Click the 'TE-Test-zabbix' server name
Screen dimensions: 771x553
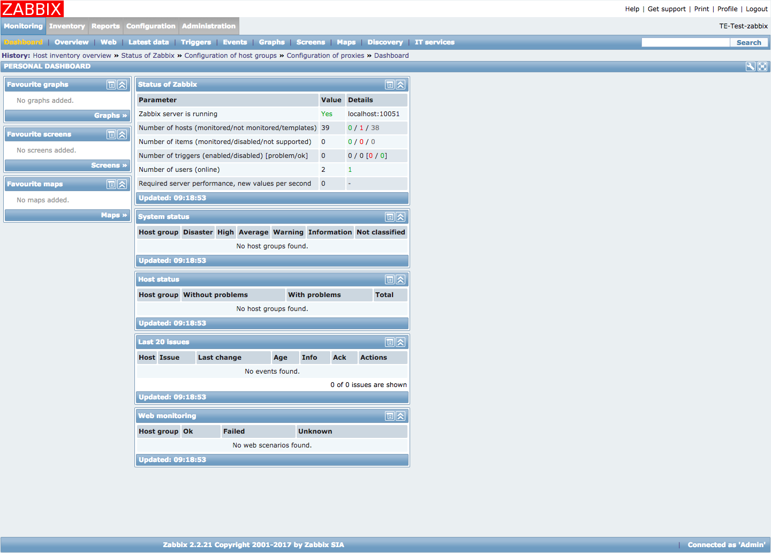pyautogui.click(x=744, y=26)
